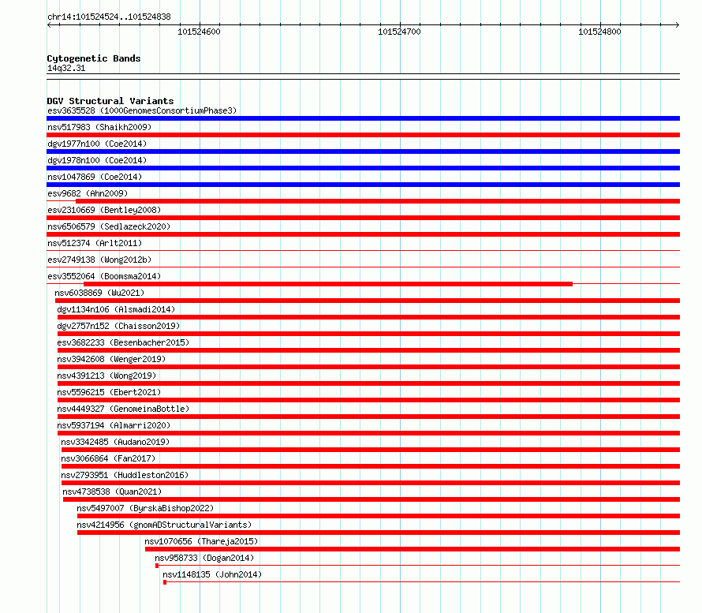
Task: Open variant nsv4738538 (Quan2021)
Action: click(x=112, y=492)
